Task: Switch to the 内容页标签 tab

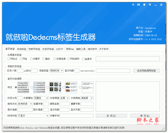Action: pos(48,49)
